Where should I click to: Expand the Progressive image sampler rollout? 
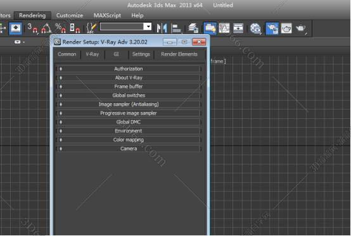click(x=129, y=113)
